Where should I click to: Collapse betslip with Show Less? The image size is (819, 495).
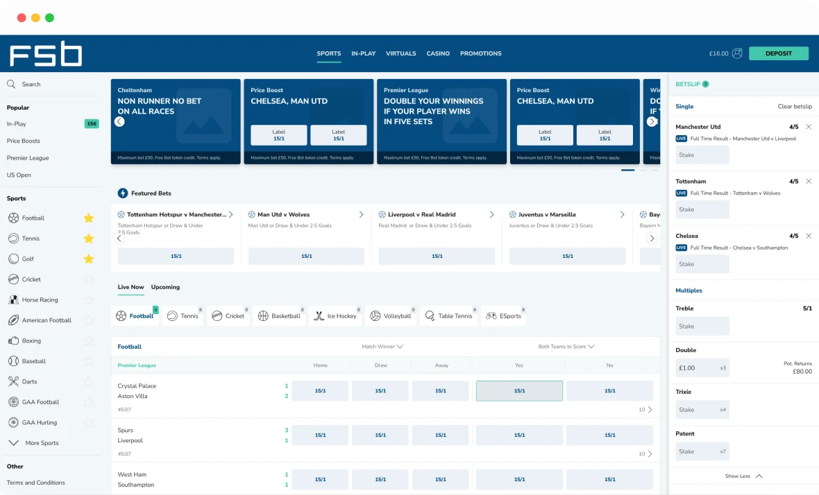pyautogui.click(x=744, y=476)
